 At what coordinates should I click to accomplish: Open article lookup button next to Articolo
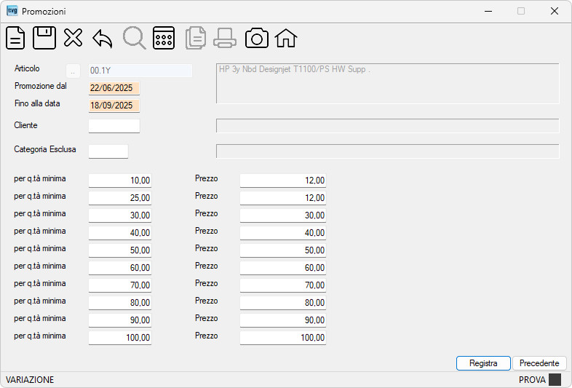pos(73,71)
